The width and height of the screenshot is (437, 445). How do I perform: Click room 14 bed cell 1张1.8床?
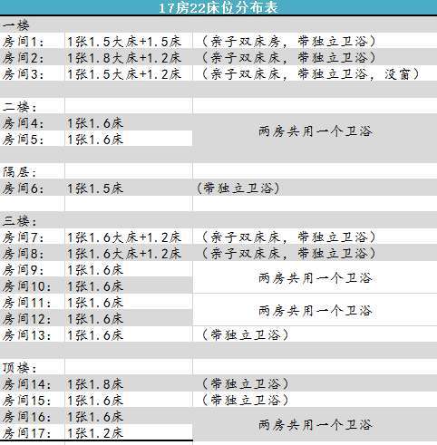click(x=129, y=383)
